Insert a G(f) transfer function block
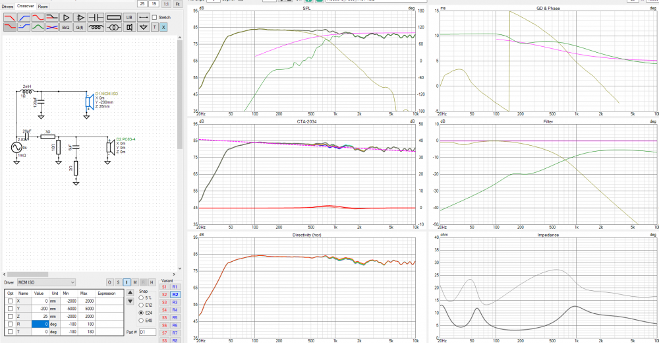 pyautogui.click(x=80, y=27)
